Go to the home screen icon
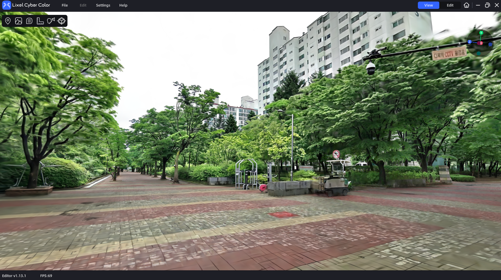Image resolution: width=501 pixels, height=280 pixels. (x=466, y=5)
